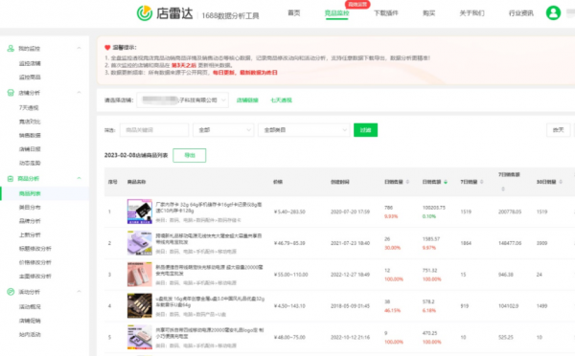The height and width of the screenshot is (356, 575).
Task: Open 下载插件 in top navigation
Action: click(x=386, y=13)
